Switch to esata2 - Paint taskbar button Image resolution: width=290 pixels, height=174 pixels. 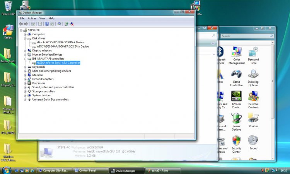[163, 171]
